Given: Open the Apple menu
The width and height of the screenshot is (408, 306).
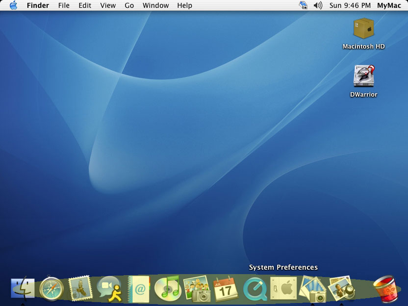Looking at the screenshot, I should pos(13,5).
